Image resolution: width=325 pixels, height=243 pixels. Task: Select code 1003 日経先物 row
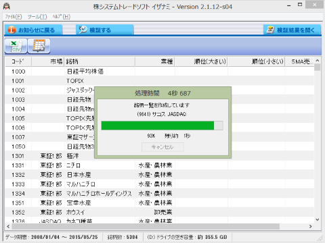point(159,100)
